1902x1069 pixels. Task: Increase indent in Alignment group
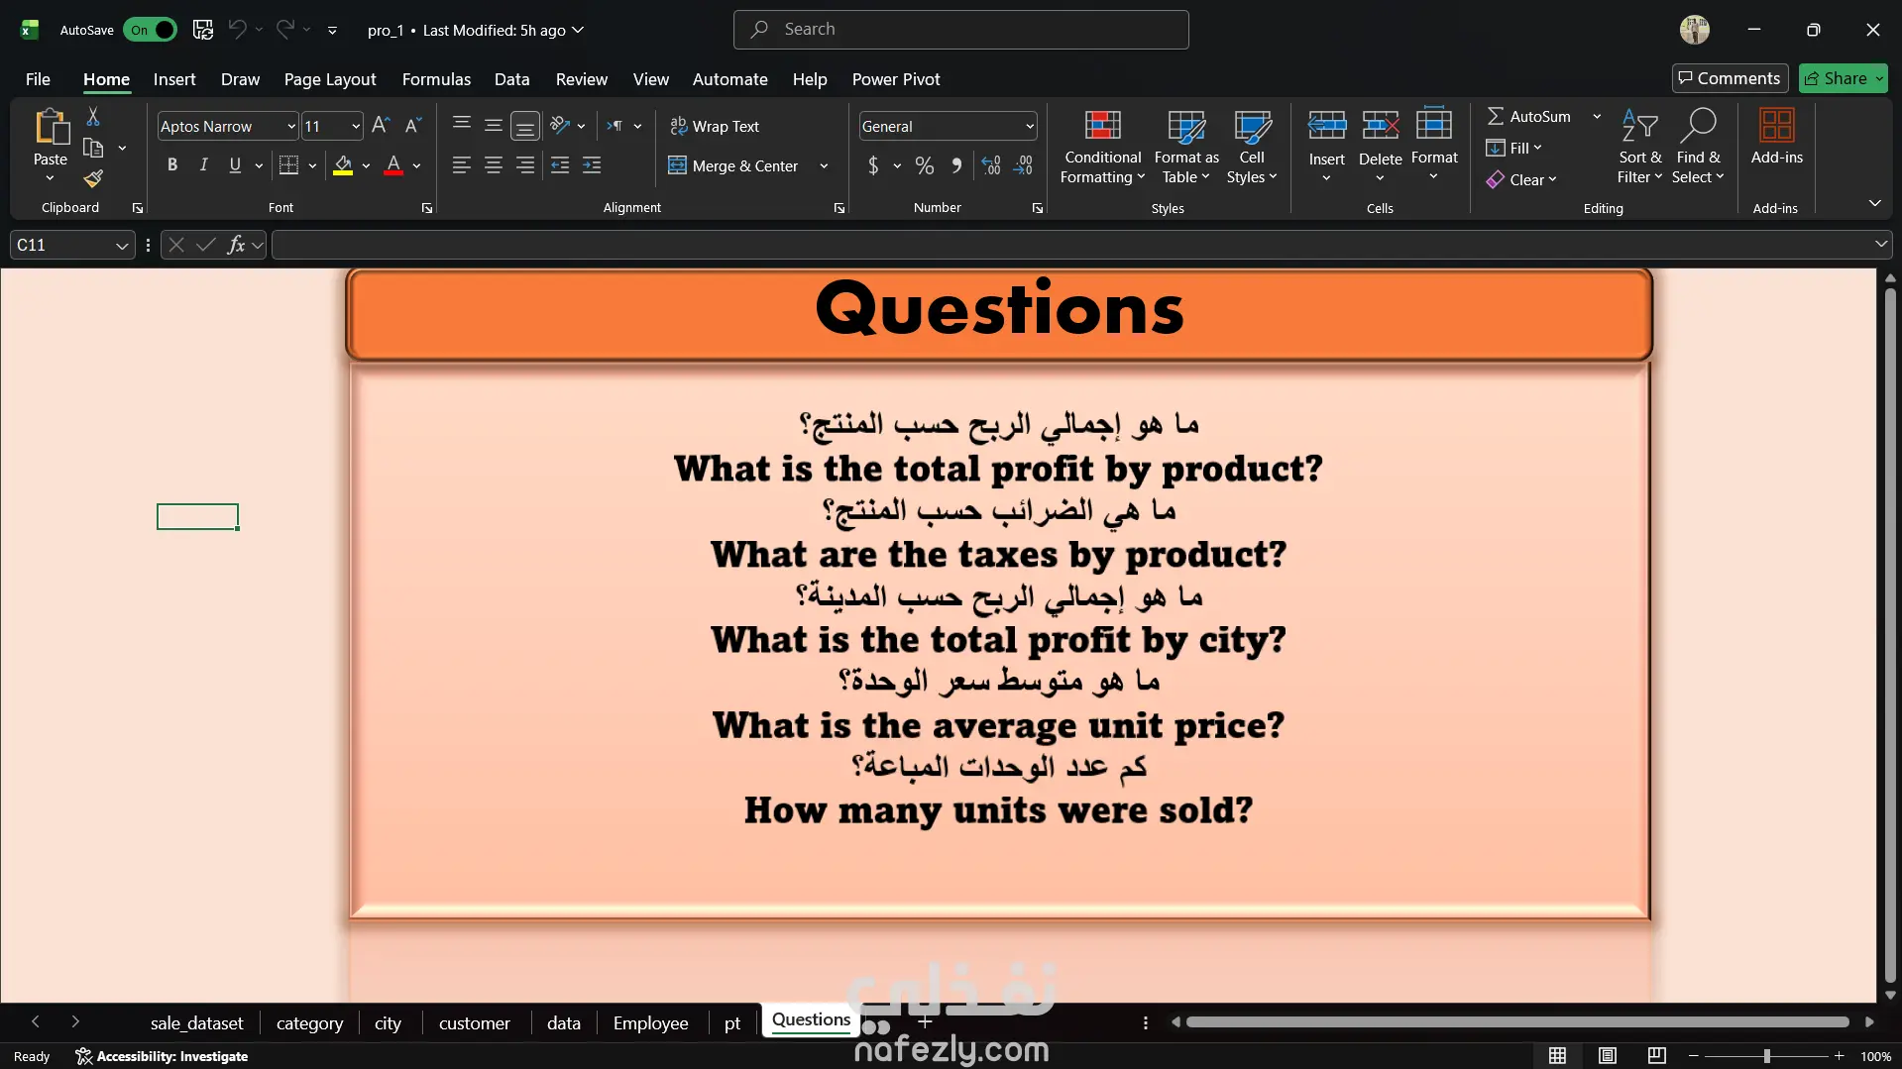point(592,165)
